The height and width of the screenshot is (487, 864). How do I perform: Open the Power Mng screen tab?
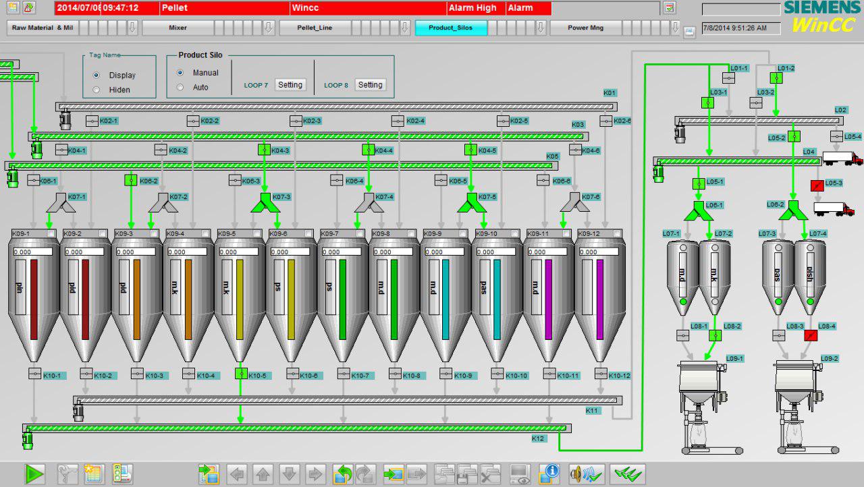[585, 28]
